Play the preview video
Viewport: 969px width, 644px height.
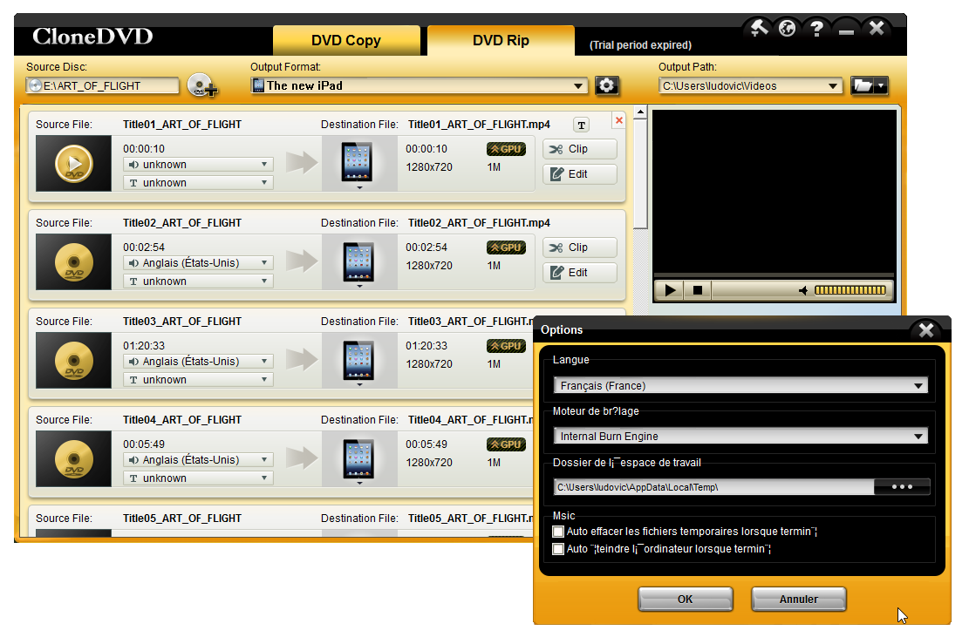click(669, 289)
